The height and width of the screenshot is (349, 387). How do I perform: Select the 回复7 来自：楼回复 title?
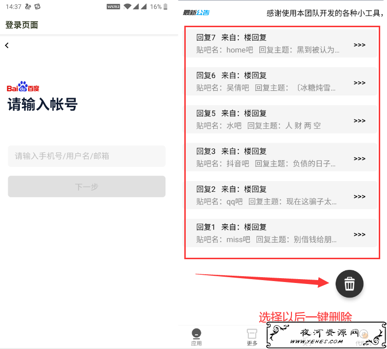(x=231, y=37)
